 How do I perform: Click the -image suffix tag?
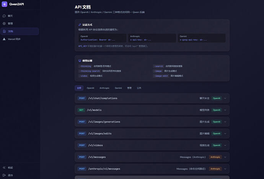158,71
